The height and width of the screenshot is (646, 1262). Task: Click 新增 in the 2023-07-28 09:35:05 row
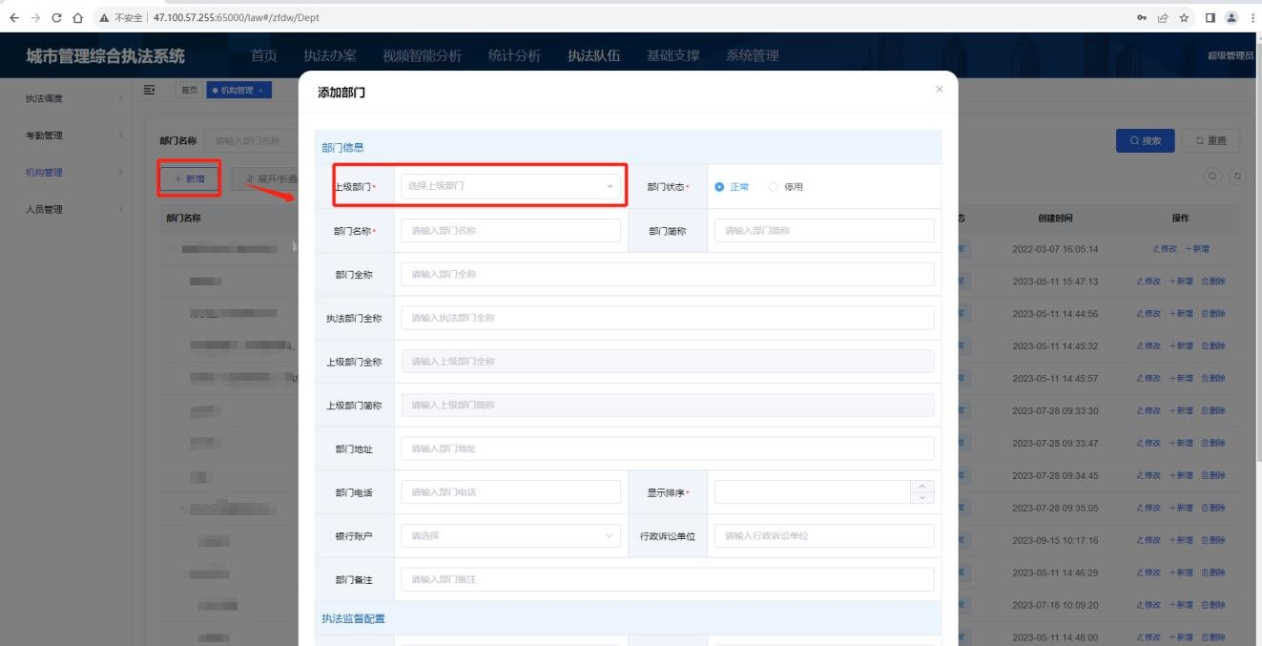click(x=1181, y=508)
